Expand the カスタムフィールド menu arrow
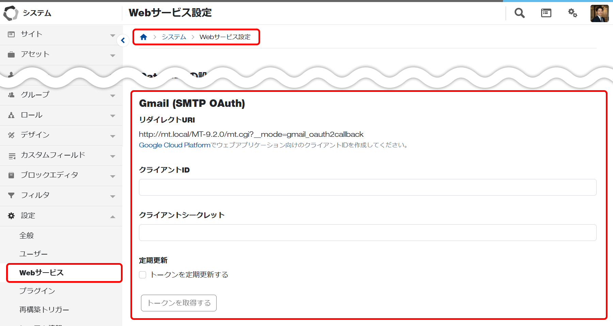 coord(113,157)
